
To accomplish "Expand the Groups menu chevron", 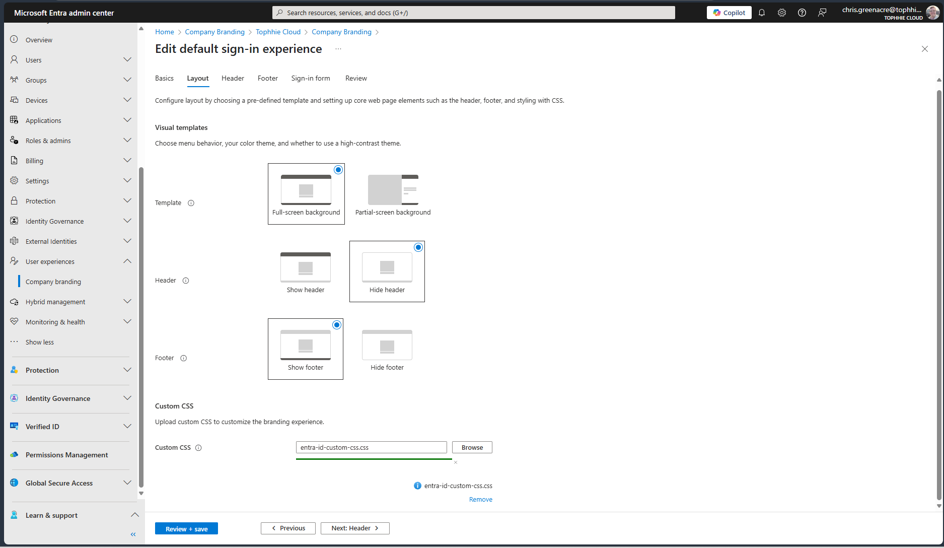I will pos(127,80).
